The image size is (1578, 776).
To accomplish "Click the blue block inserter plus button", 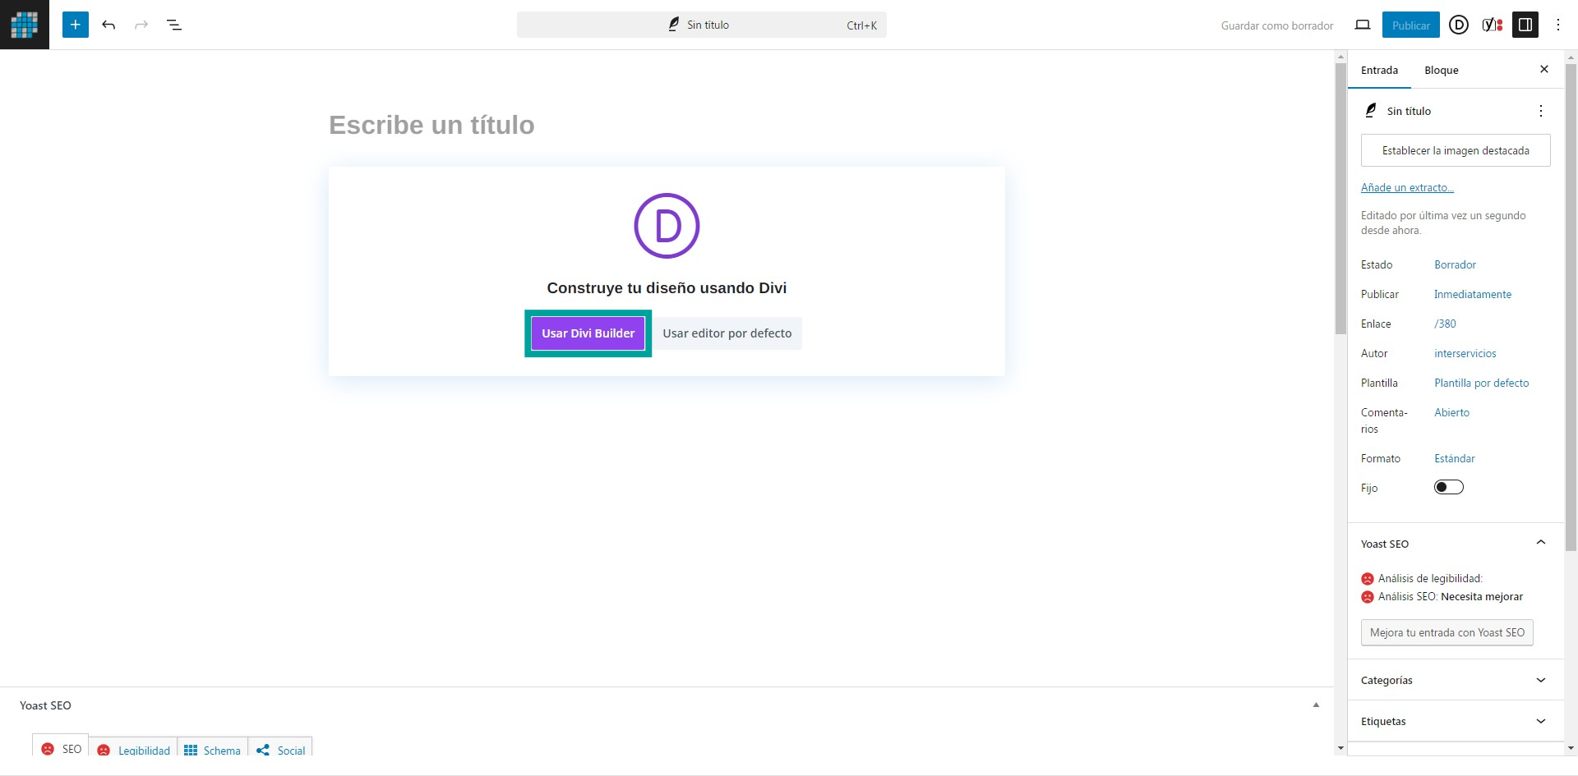I will (76, 25).
